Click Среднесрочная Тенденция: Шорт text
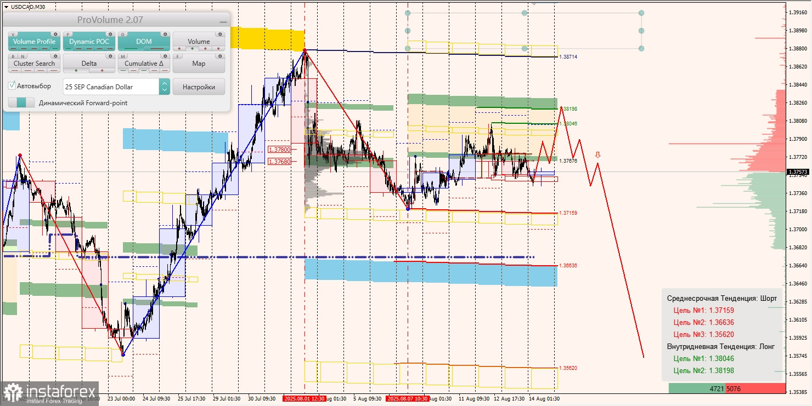This screenshot has height=406, width=812. (721, 298)
